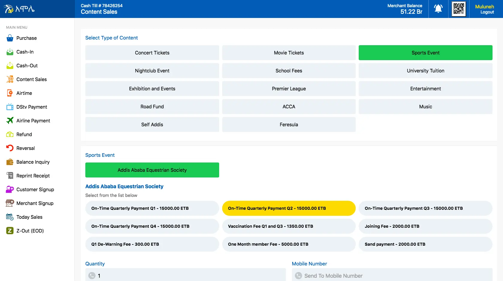The image size is (503, 281).
Task: Choose Joining Fee 2000.00 ETB option
Action: click(x=425, y=226)
